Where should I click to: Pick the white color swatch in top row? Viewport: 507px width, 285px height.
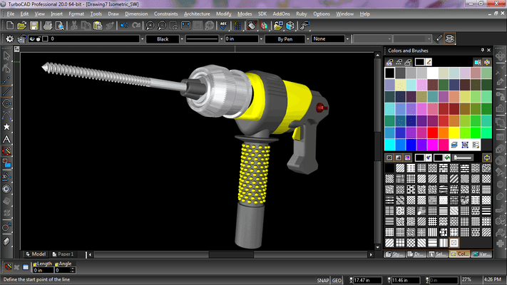pos(433,73)
